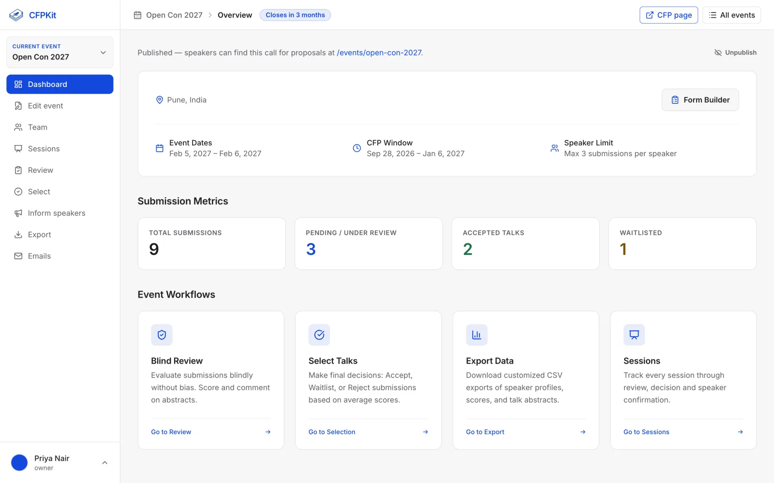Open the CFP page button

(669, 15)
